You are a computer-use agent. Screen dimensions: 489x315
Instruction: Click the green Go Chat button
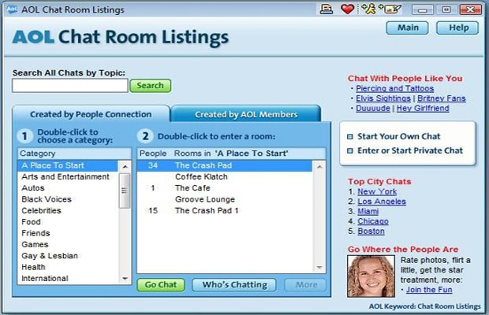point(161,285)
